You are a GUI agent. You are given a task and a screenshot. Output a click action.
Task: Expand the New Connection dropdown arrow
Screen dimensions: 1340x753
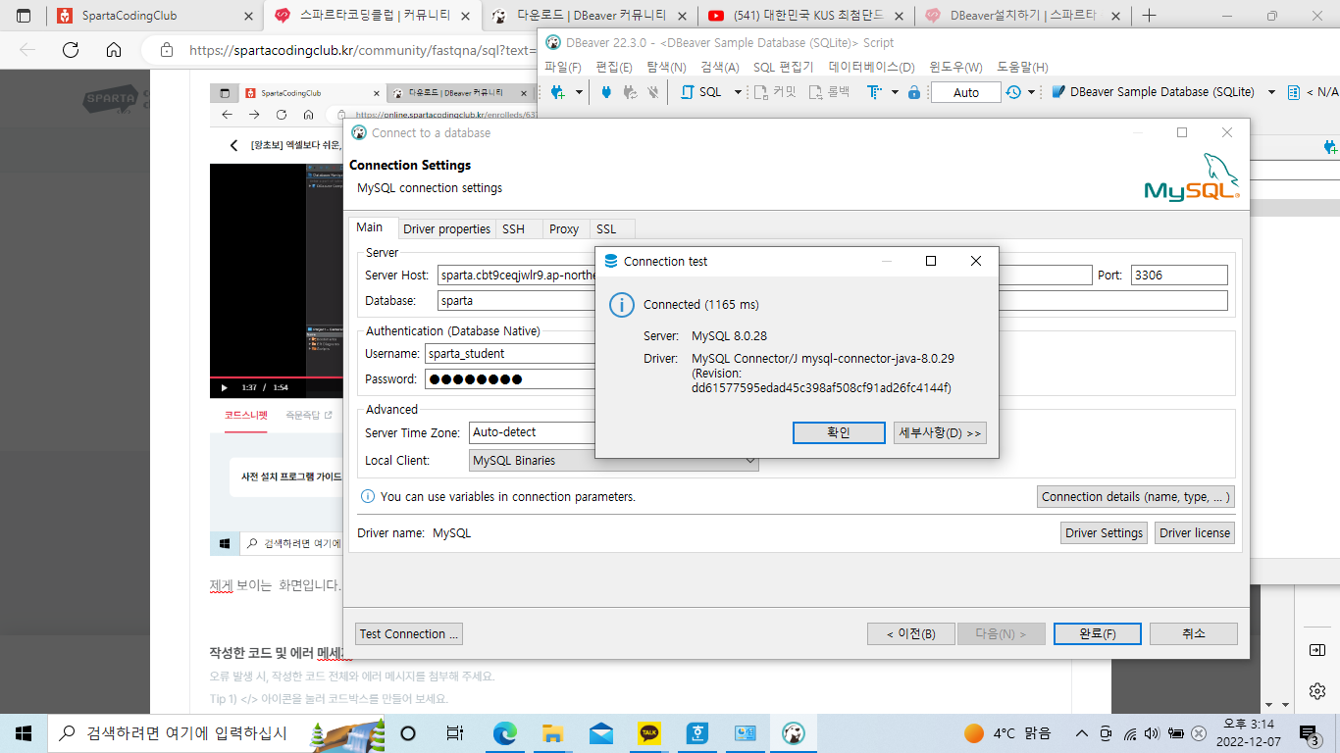[579, 92]
